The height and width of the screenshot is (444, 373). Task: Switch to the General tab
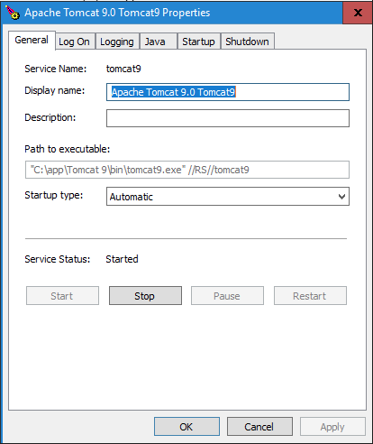click(x=32, y=40)
